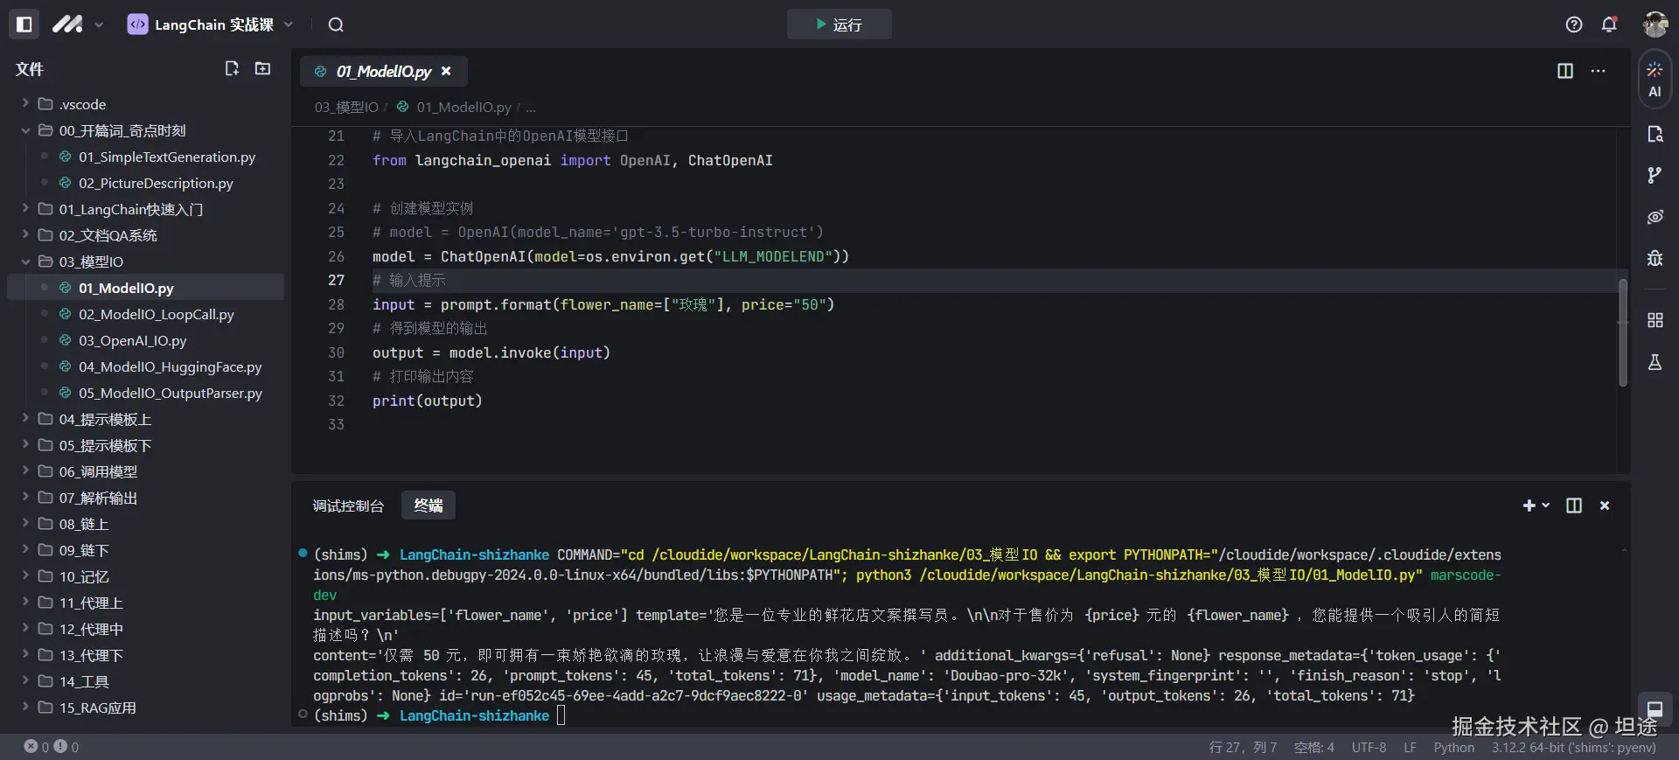Switch to the 调试控制台 tab

[x=348, y=506]
